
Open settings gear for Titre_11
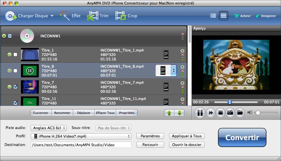pos(182,99)
